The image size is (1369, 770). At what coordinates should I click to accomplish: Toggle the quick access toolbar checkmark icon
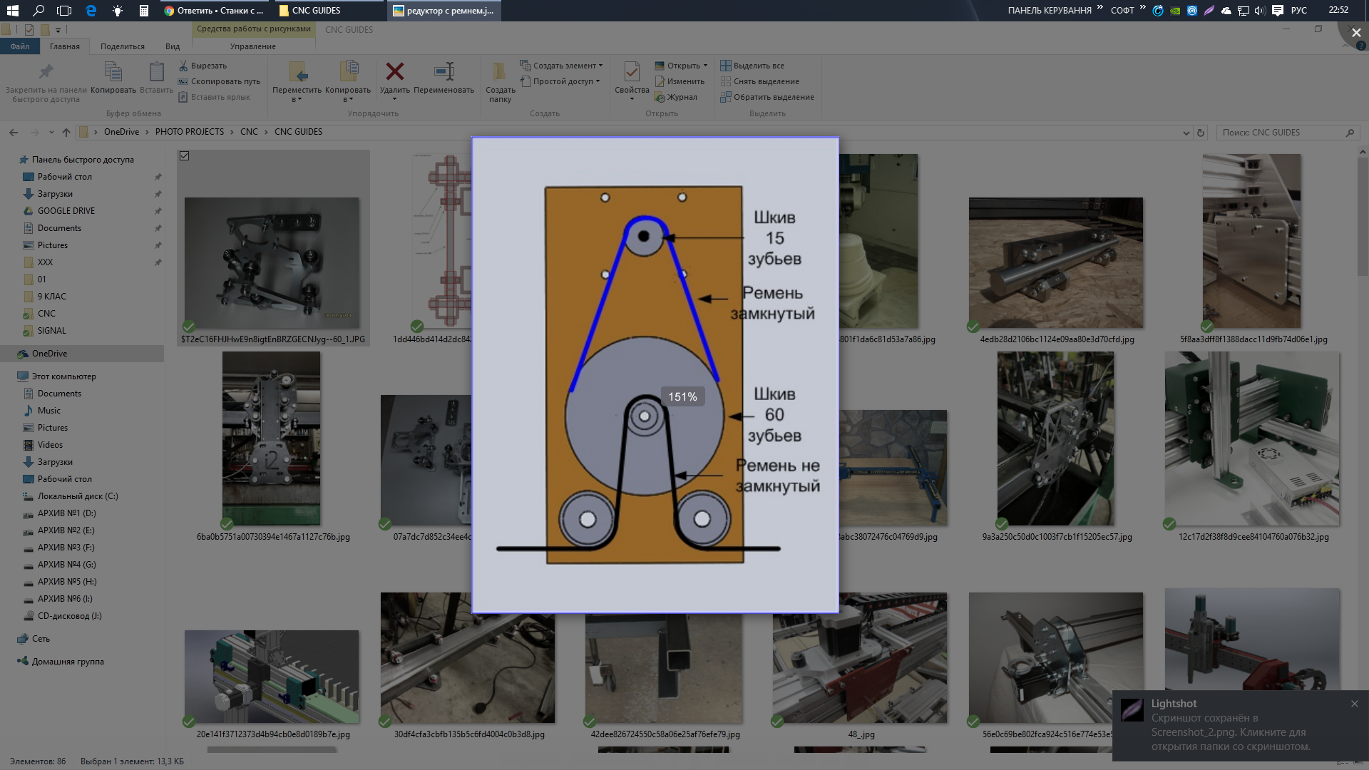pos(29,30)
